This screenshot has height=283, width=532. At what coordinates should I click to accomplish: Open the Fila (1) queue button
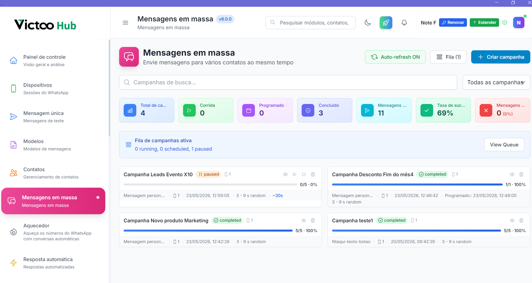(x=448, y=57)
